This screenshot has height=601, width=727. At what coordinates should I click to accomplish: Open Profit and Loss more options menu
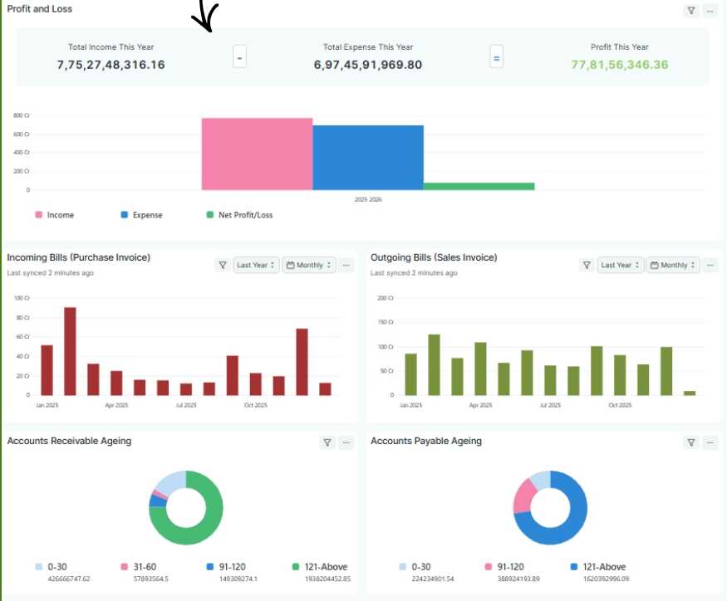pos(710,11)
